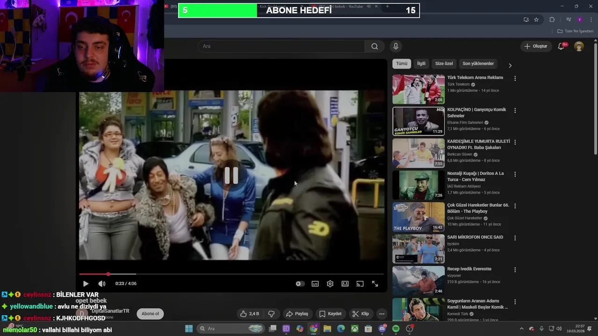598x336 pixels.
Task: Open the Chrome profile avatar
Action: click(580, 20)
